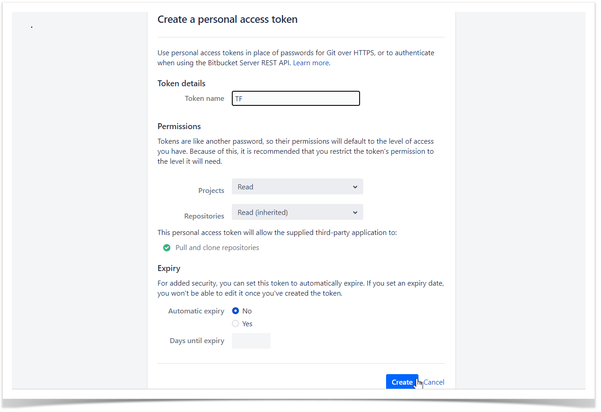Click the Token name field label
Screen dimensions: 601x412
tap(204, 99)
